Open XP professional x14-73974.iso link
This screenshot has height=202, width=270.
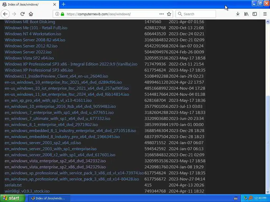coord(74,173)
